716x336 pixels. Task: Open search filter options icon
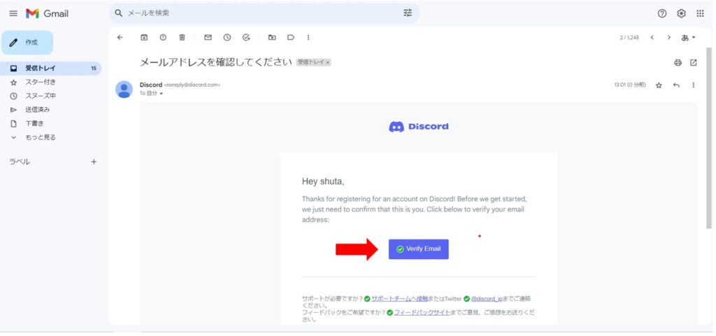pos(408,13)
